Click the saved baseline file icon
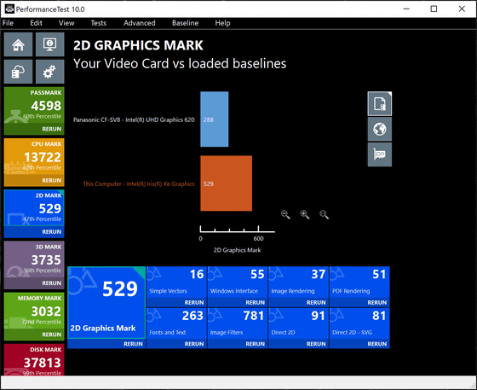The width and height of the screenshot is (477, 390). point(380,104)
